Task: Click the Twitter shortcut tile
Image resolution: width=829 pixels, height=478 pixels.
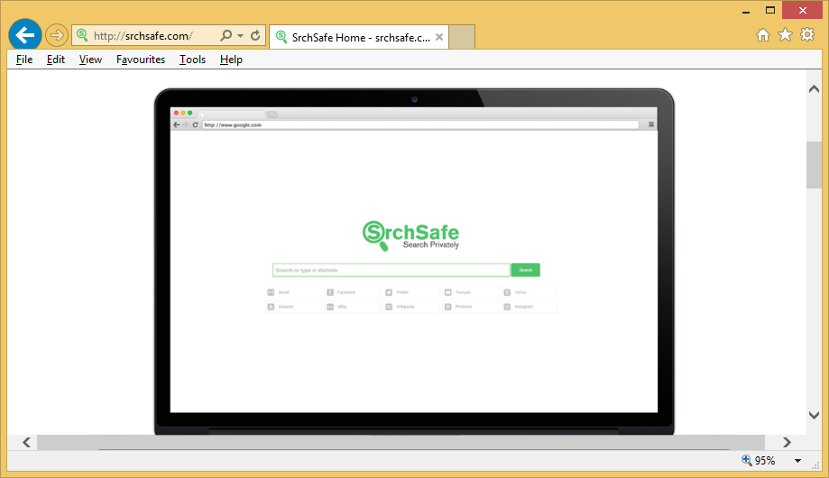Action: tap(410, 292)
